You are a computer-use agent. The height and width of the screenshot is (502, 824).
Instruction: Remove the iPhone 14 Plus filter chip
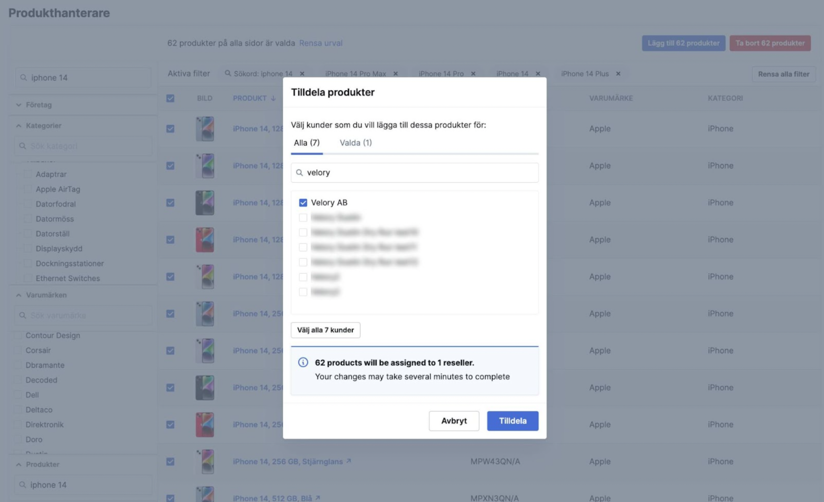[x=618, y=73]
